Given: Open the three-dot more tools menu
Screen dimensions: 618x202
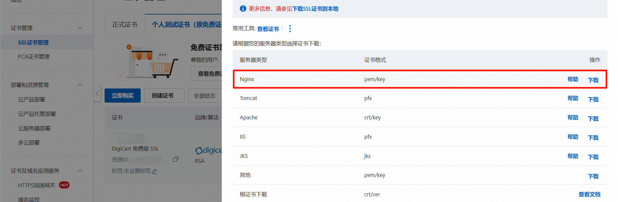Looking at the screenshot, I should [290, 29].
